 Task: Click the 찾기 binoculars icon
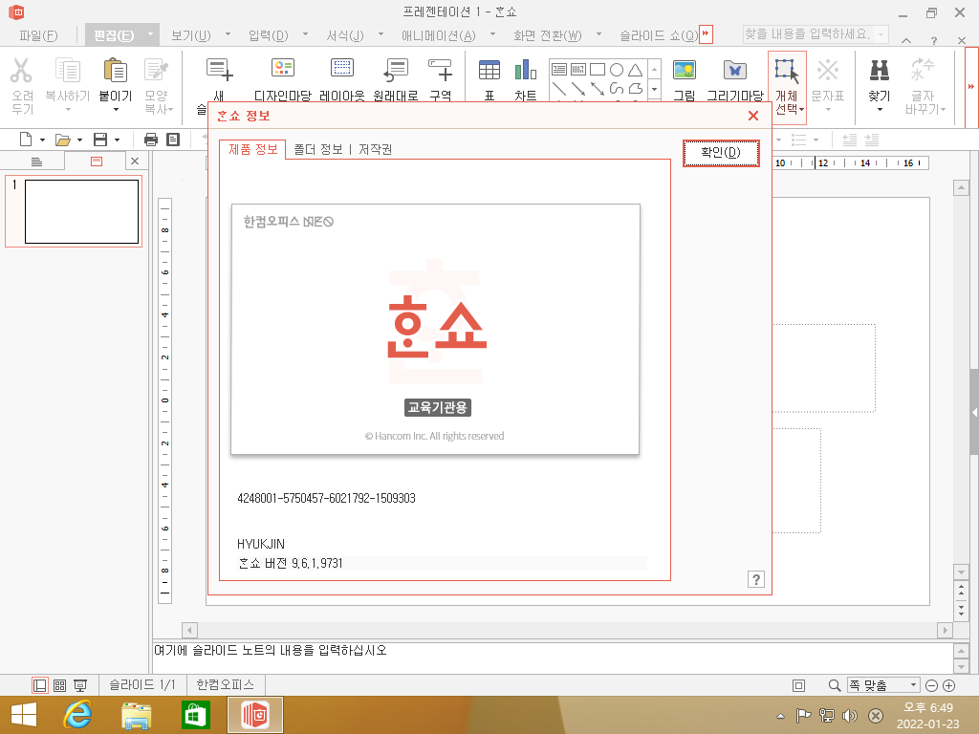(x=880, y=70)
